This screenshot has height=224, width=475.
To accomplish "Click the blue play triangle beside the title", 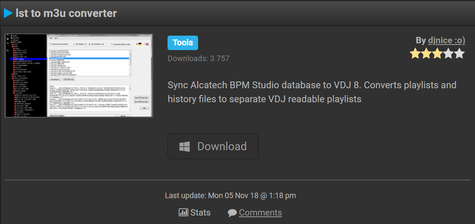I will tap(8, 13).
